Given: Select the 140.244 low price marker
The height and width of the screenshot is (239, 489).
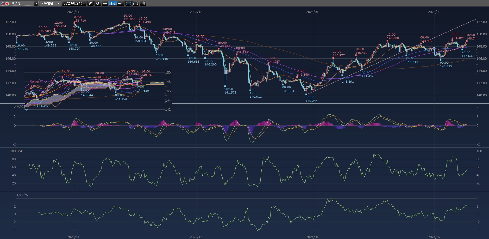Looking at the screenshot, I should click(x=311, y=101).
